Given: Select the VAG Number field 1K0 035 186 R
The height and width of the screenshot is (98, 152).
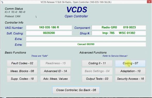Looking at the screenshot, I should point(49,28).
